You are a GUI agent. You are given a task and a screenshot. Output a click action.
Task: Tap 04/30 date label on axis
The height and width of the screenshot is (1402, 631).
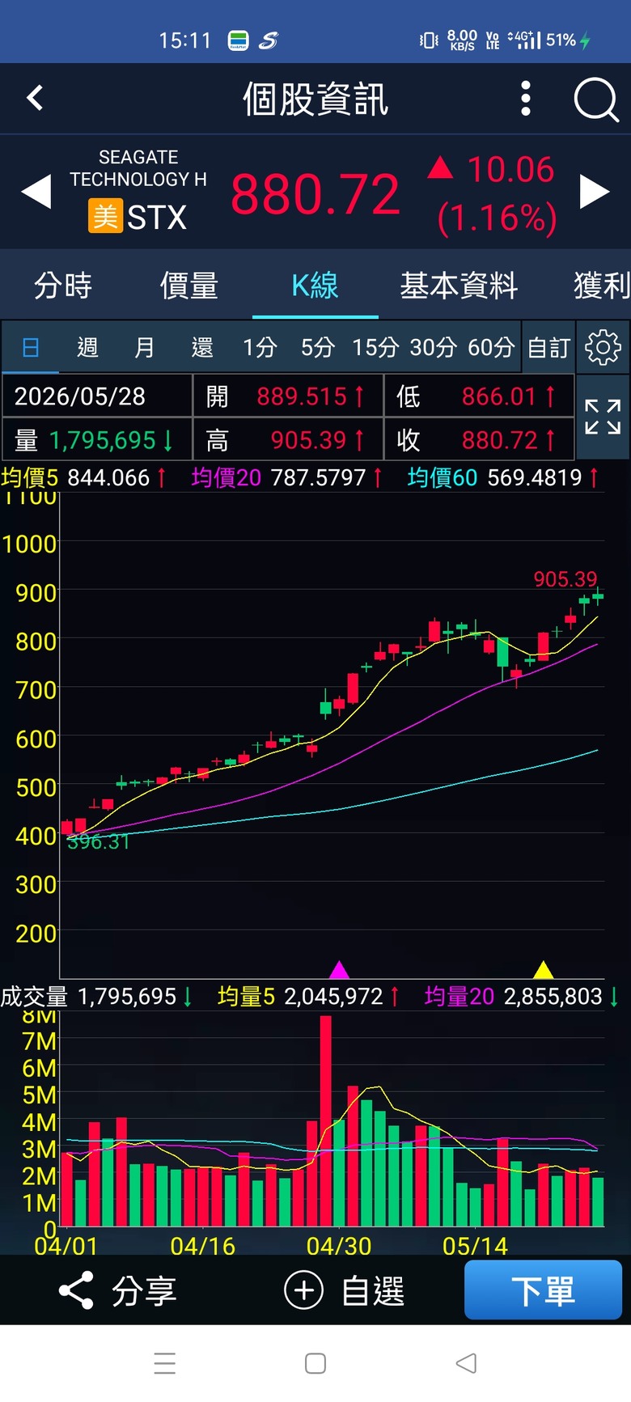tap(339, 1246)
